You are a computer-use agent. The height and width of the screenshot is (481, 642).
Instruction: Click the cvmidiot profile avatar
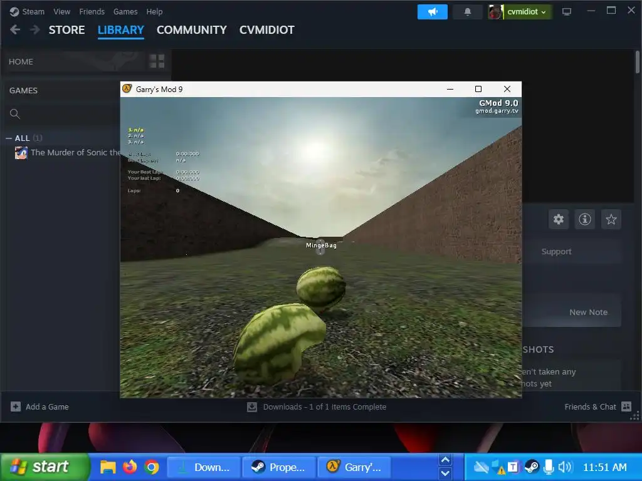(x=495, y=12)
